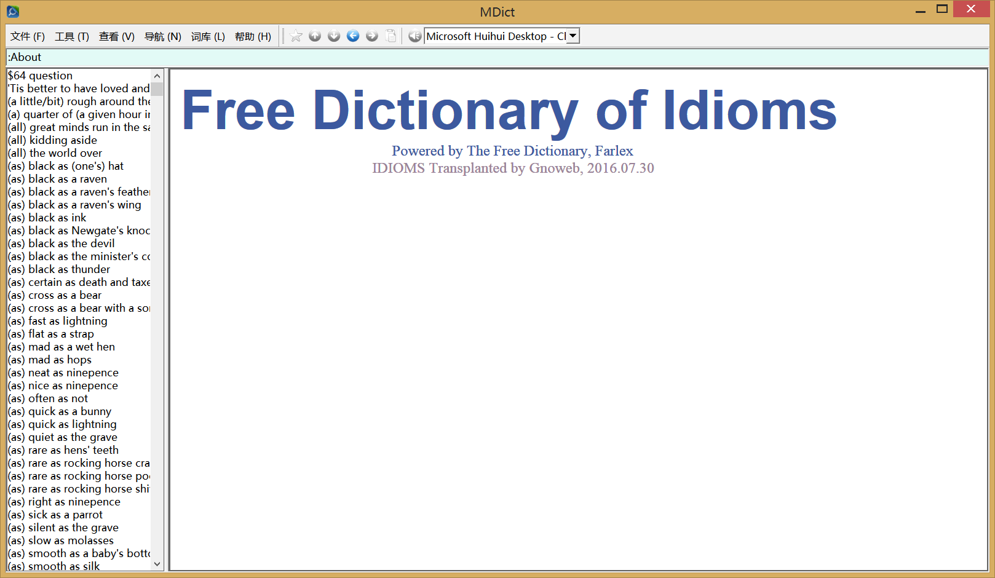
Task: Click the search field containing :About
Action: [497, 57]
